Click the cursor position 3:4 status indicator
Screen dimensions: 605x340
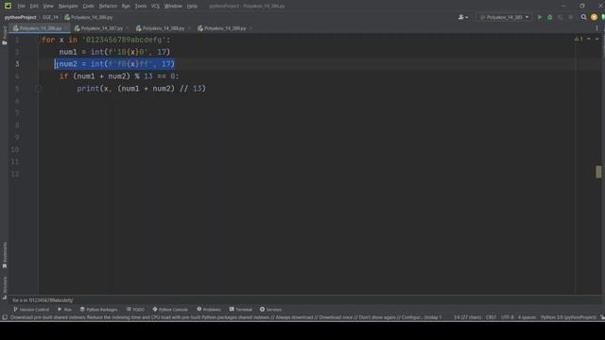(x=467, y=317)
